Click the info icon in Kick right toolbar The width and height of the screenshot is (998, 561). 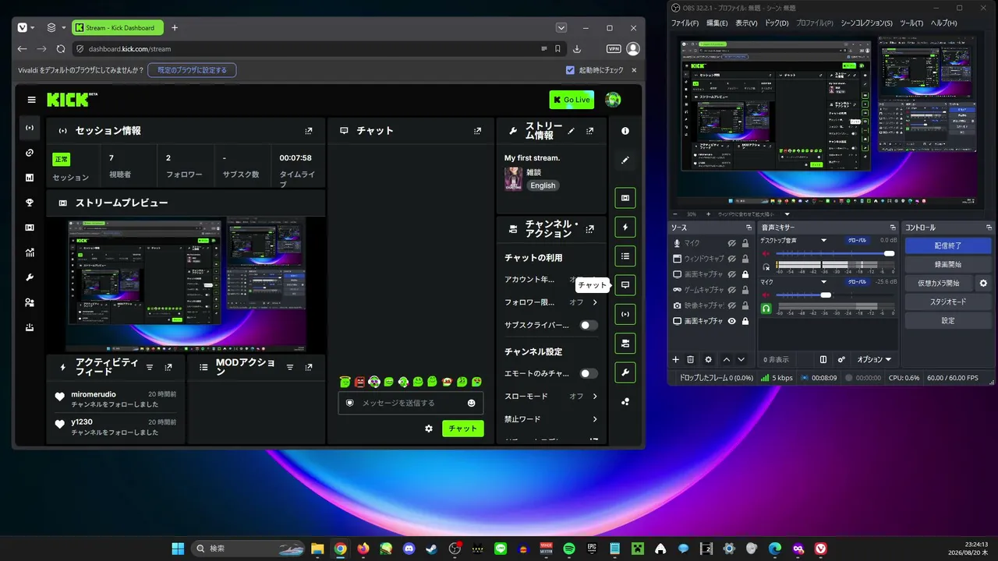click(625, 131)
